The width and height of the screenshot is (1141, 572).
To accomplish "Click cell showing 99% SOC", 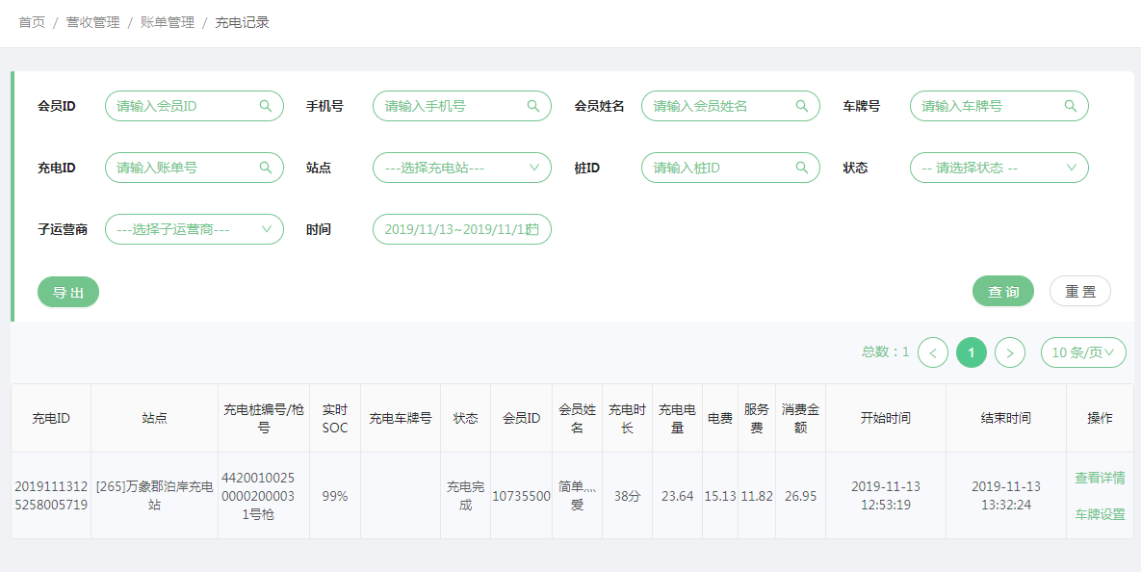I will (335, 496).
